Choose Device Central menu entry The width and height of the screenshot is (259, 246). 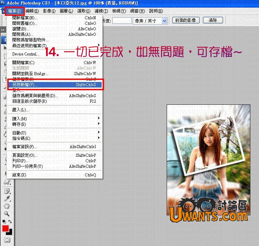[x=54, y=54]
